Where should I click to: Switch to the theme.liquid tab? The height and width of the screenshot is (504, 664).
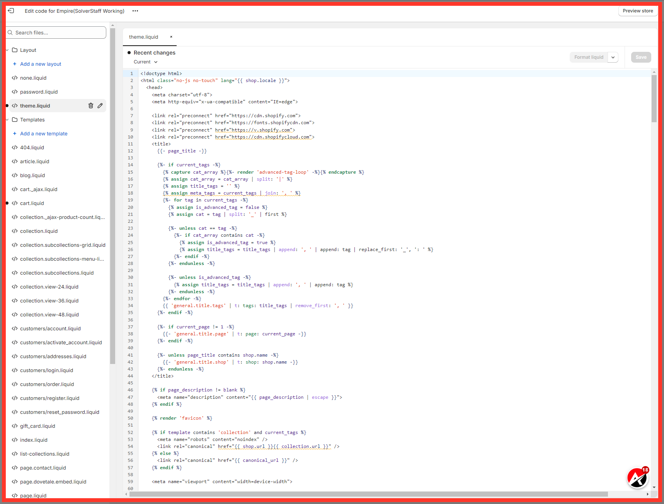pos(144,37)
